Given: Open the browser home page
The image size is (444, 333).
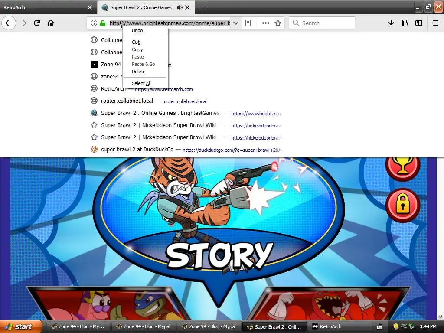Looking at the screenshot, I should point(51,23).
